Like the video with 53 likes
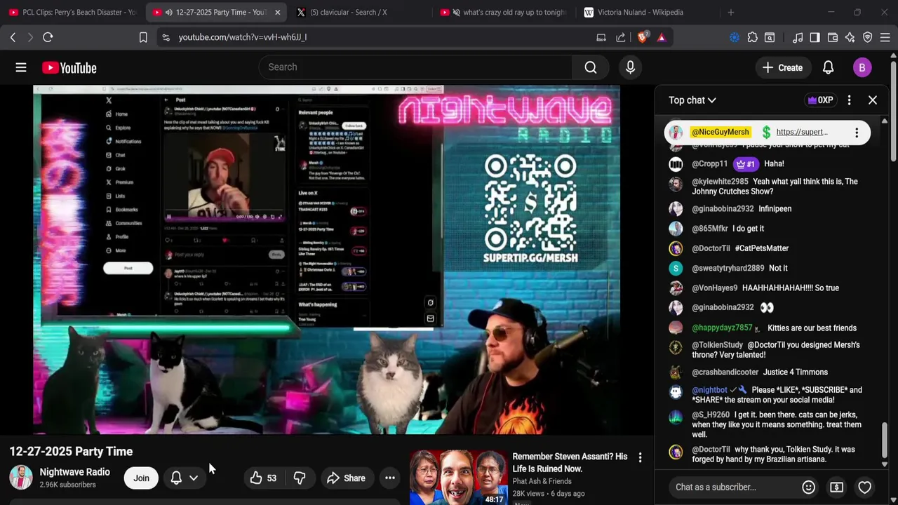Screen dimensions: 898x505 [263, 478]
